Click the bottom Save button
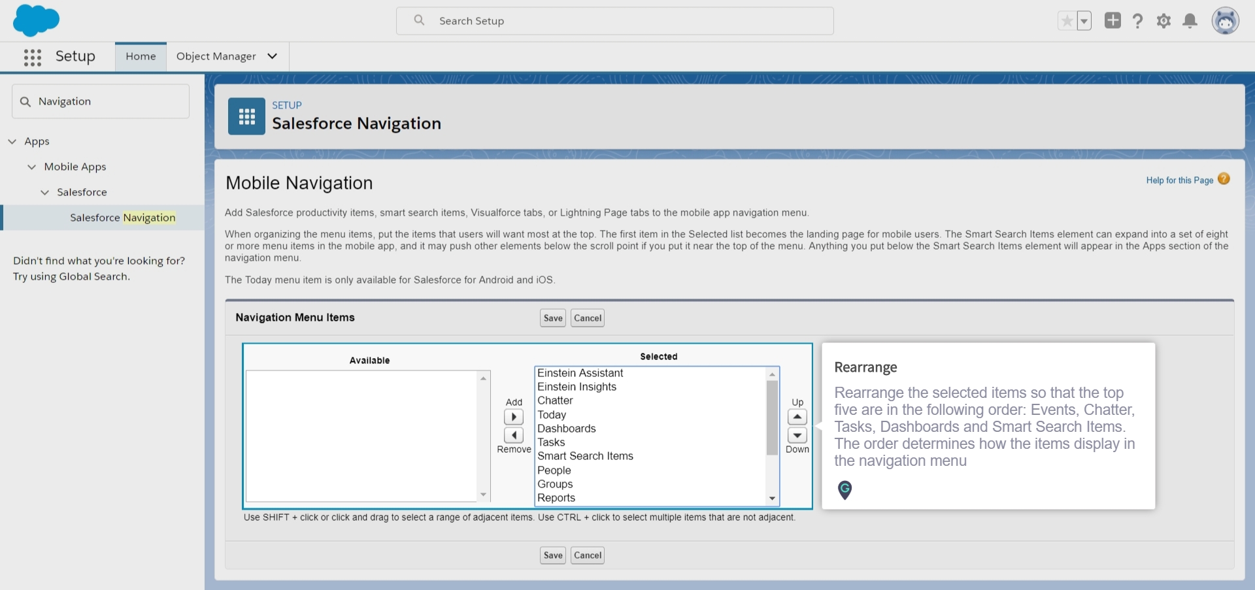This screenshot has height=590, width=1255. [x=553, y=555]
